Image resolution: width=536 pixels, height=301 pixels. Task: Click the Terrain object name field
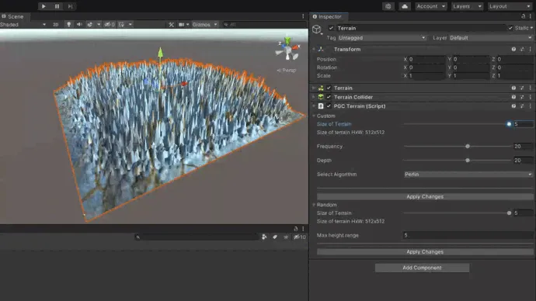pos(420,28)
